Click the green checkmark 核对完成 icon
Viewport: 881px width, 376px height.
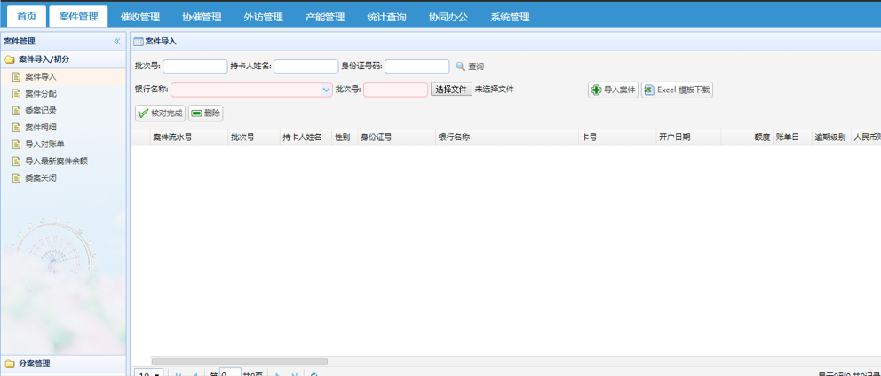tap(143, 114)
